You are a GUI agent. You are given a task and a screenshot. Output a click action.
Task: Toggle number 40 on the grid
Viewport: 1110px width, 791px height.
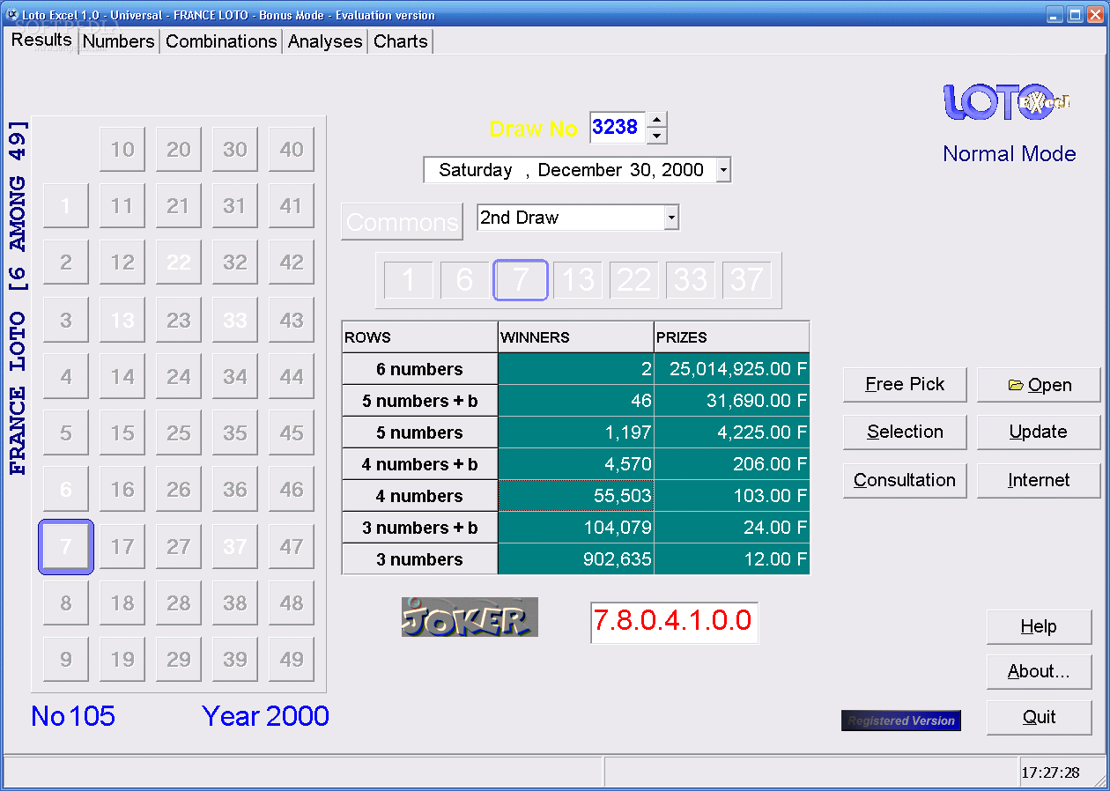(292, 150)
